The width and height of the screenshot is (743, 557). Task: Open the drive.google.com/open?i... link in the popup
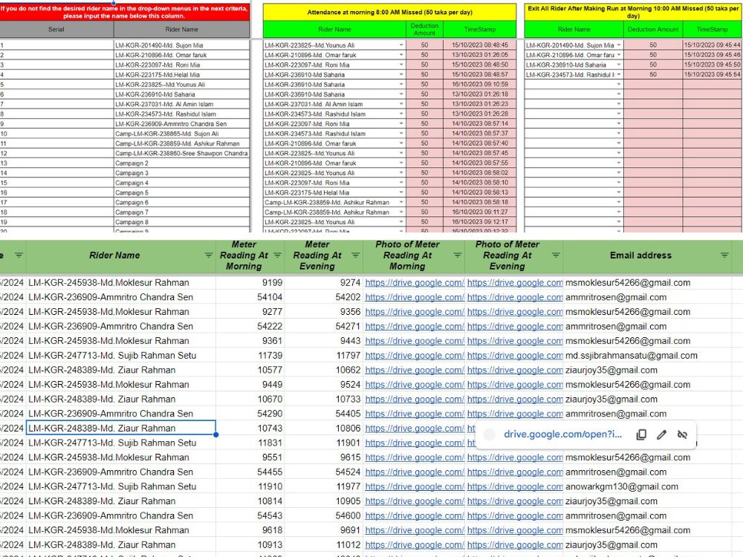click(562, 434)
